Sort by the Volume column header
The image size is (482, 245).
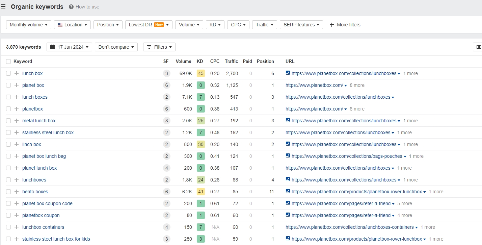click(183, 62)
